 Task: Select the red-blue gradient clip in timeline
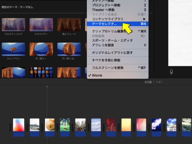coord(19,127)
